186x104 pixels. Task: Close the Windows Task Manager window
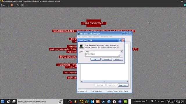(130, 34)
